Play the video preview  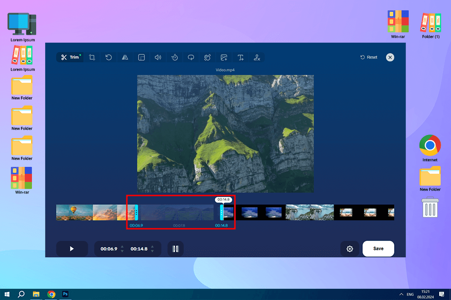coord(72,248)
